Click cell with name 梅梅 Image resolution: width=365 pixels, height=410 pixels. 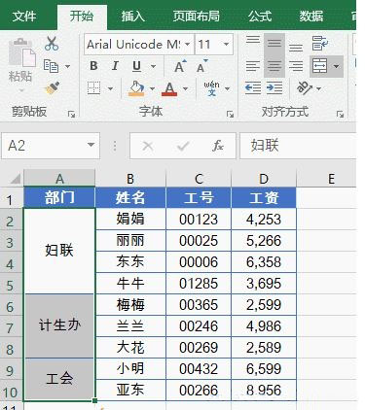[130, 305]
